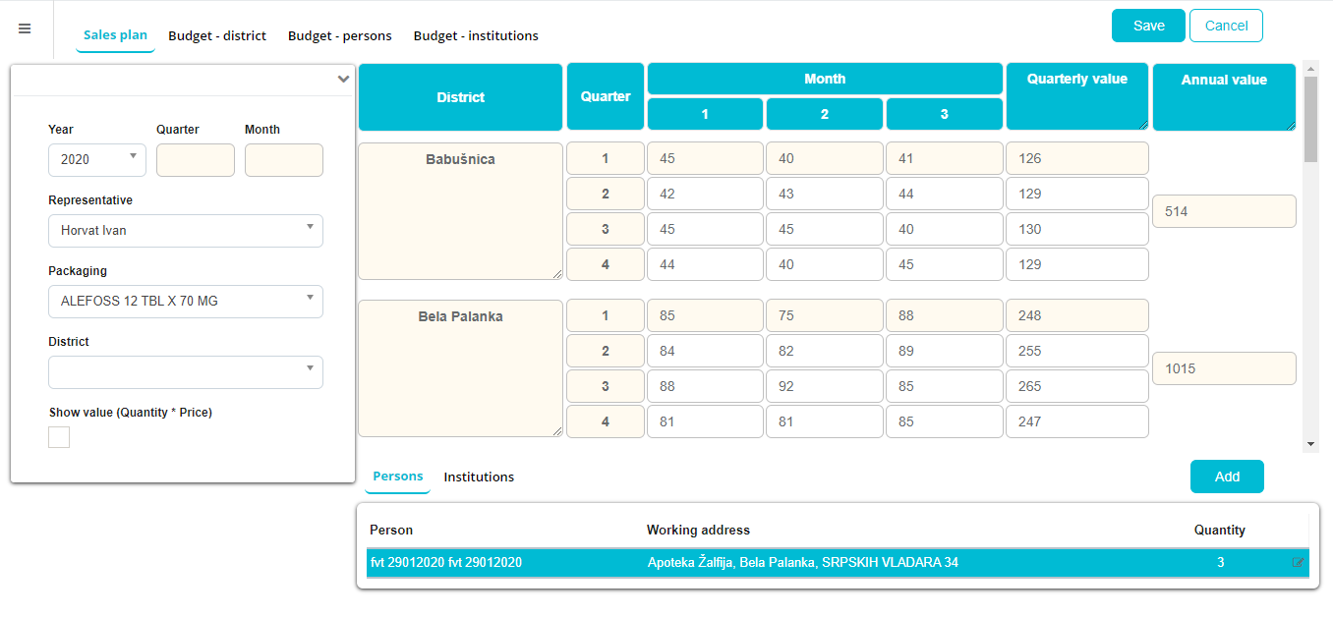The image size is (1333, 617).
Task: Open the Packaging dropdown
Action: [185, 302]
